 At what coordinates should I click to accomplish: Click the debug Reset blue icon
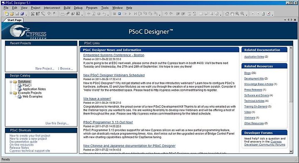tap(120, 14)
